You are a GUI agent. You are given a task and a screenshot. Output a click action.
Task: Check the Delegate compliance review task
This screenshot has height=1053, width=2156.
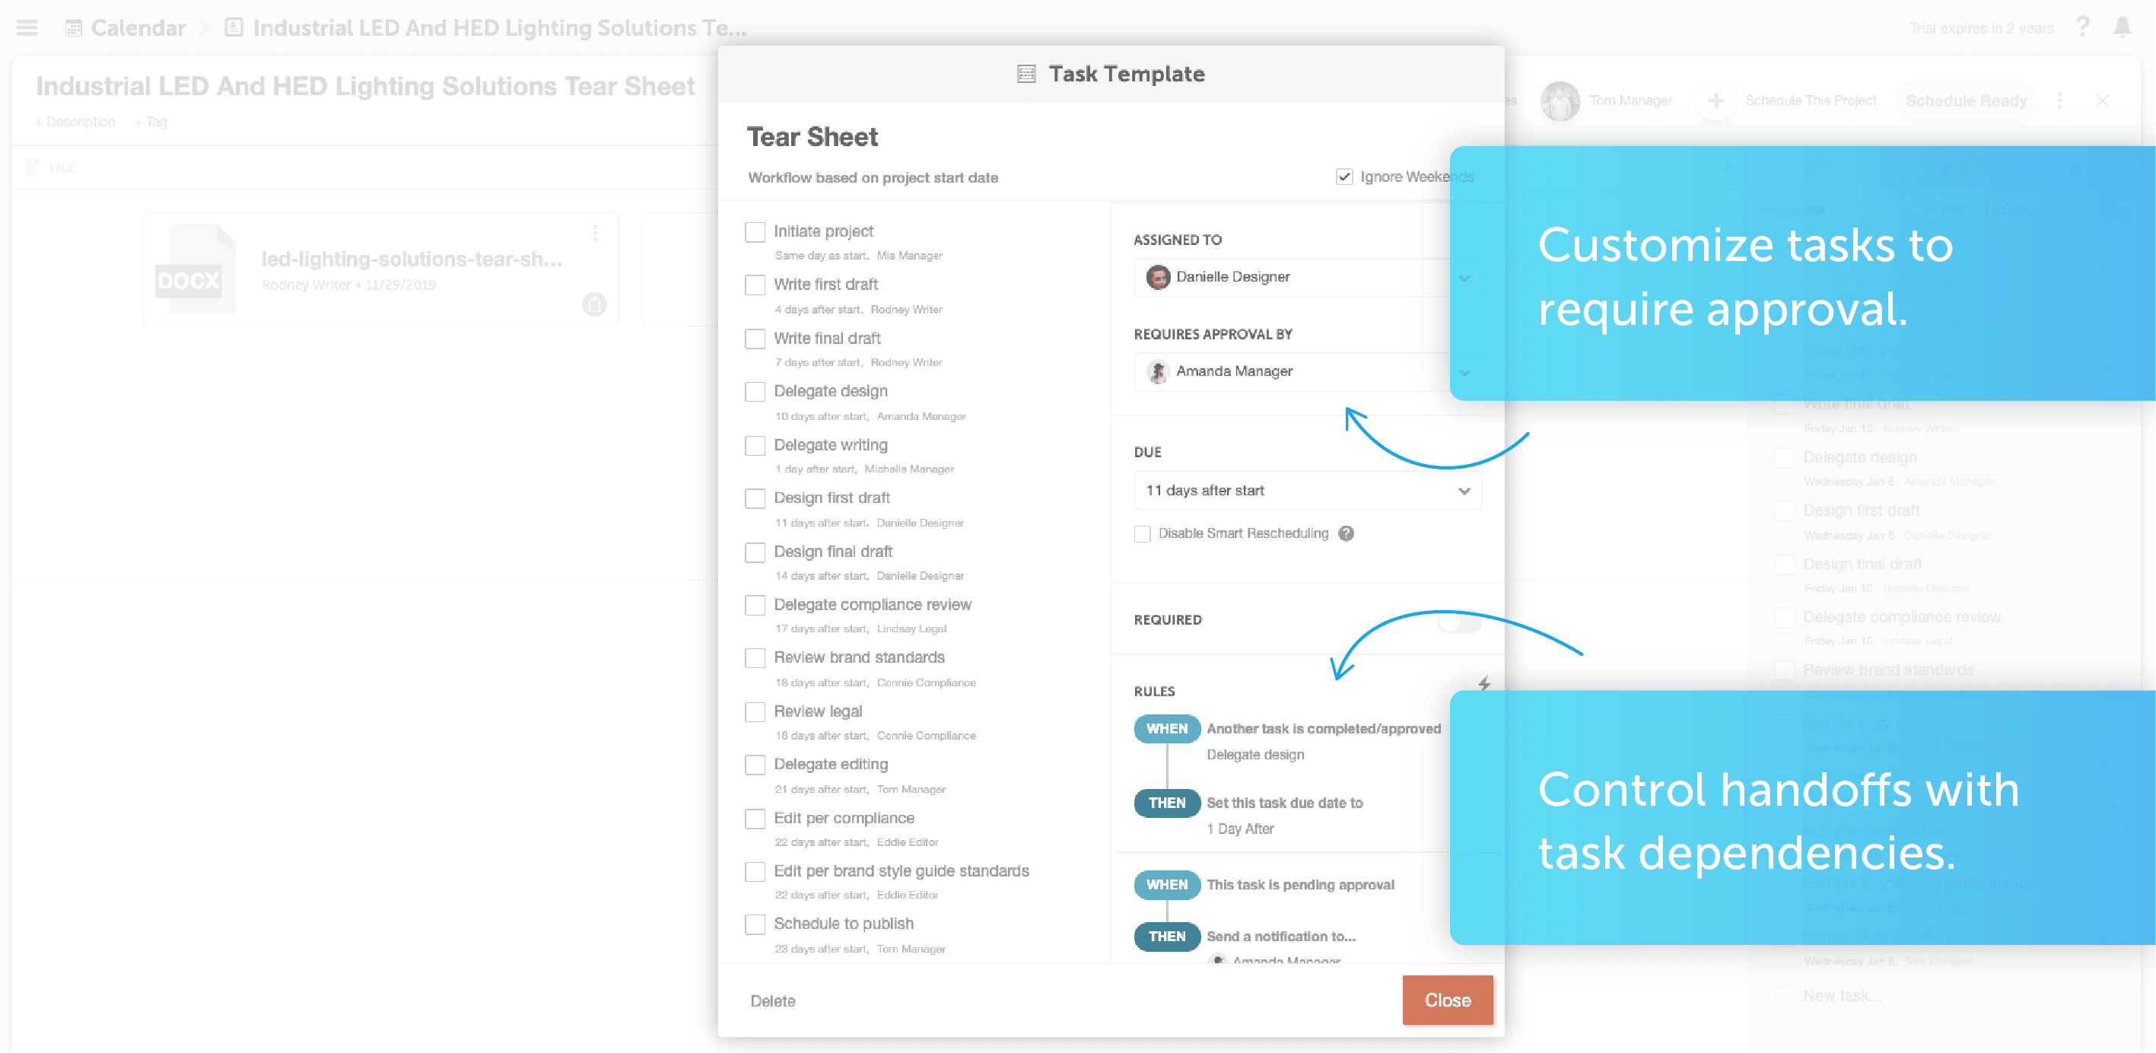point(755,604)
